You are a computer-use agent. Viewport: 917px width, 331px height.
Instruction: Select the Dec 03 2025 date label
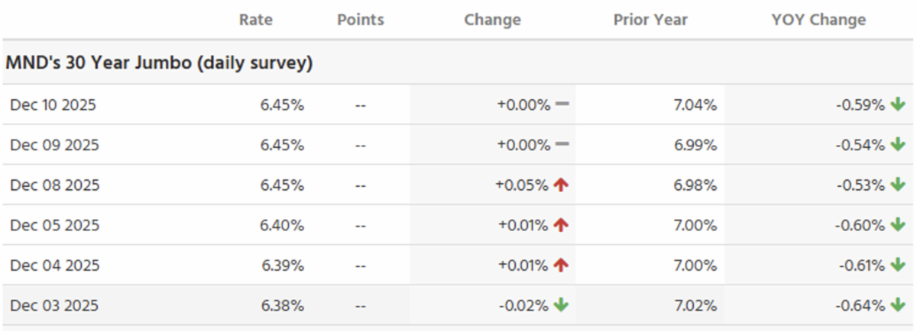pyautogui.click(x=53, y=306)
